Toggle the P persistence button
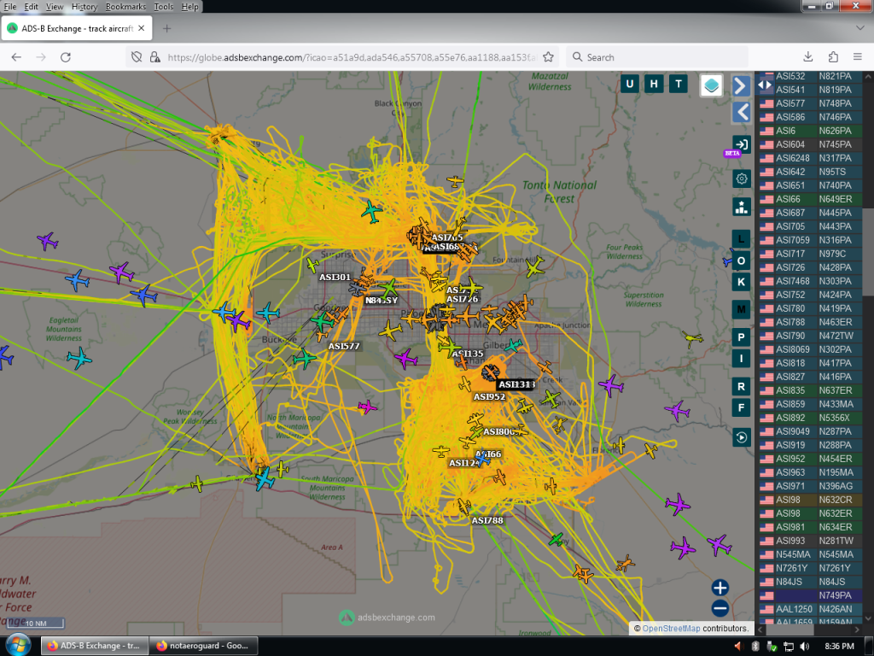Screen dimensions: 874x656 click(x=742, y=337)
